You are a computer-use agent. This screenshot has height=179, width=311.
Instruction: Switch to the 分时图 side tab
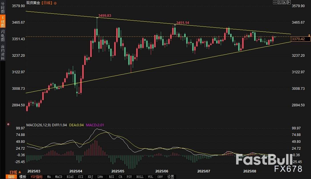tap(3, 8)
